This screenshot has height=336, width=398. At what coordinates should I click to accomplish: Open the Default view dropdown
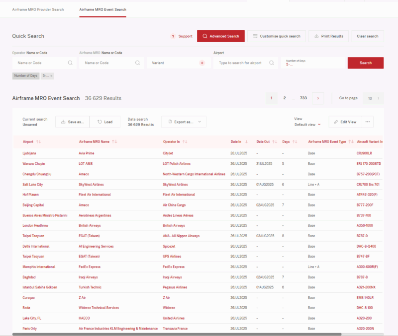tap(307, 125)
